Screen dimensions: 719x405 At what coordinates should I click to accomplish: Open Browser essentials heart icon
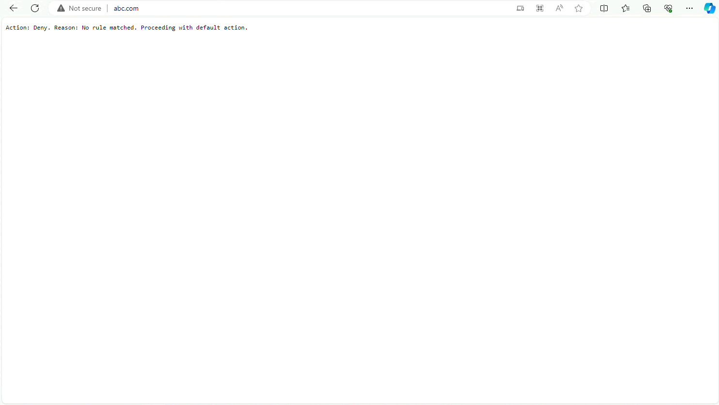tap(668, 8)
